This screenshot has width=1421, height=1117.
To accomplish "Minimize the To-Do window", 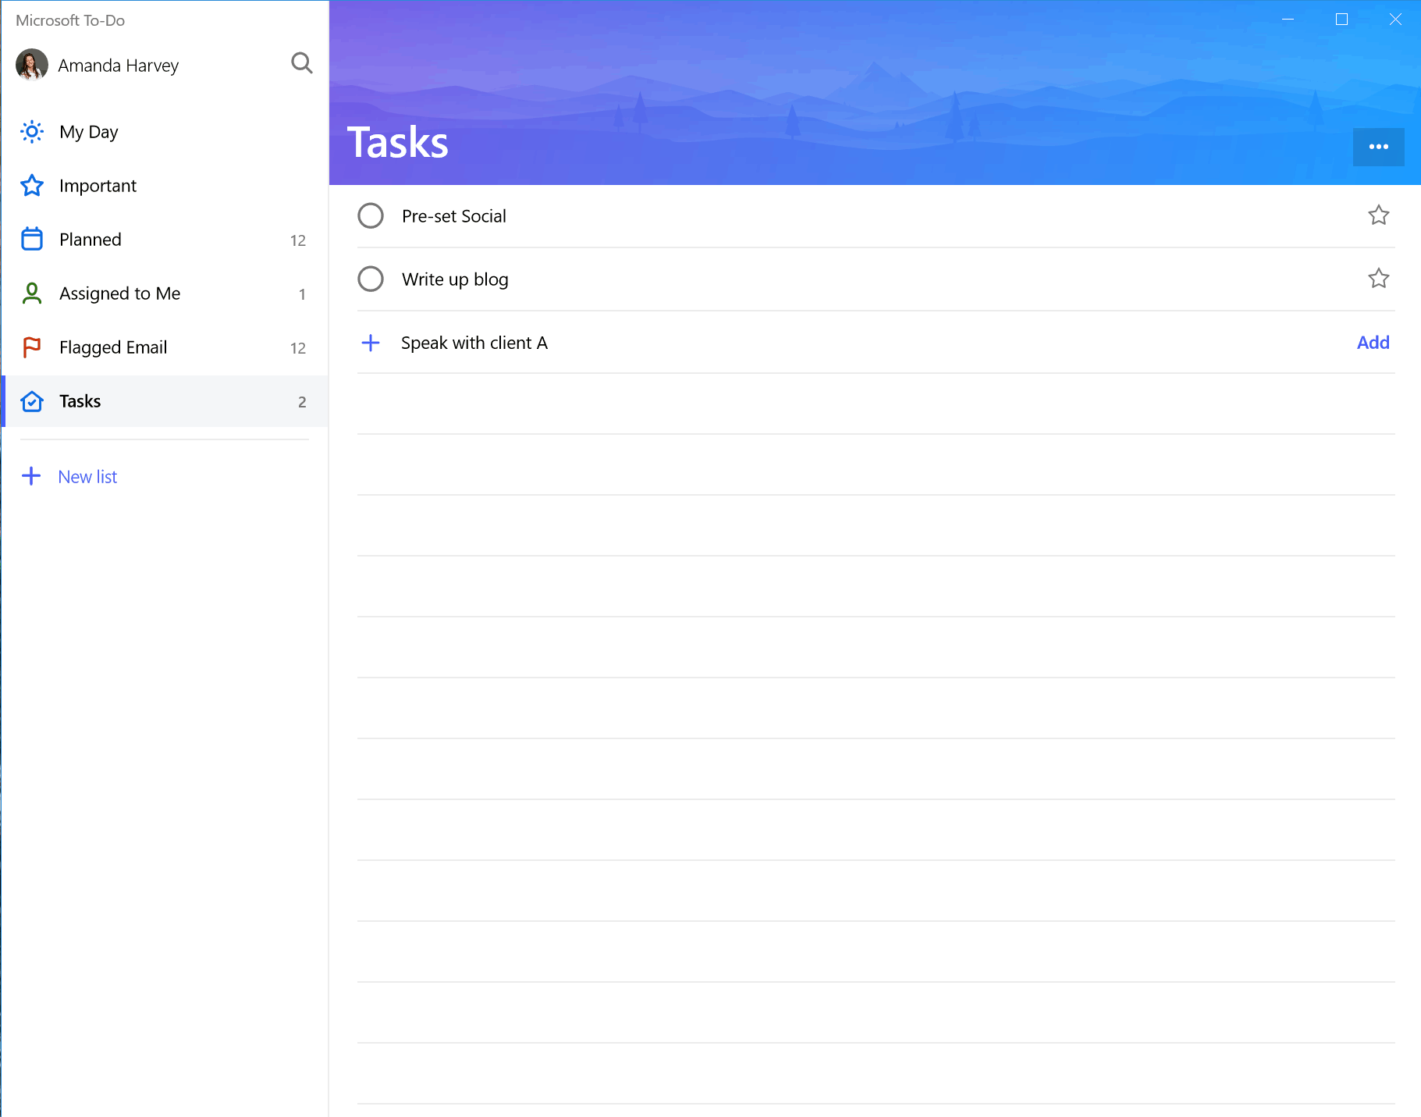I will point(1288,20).
